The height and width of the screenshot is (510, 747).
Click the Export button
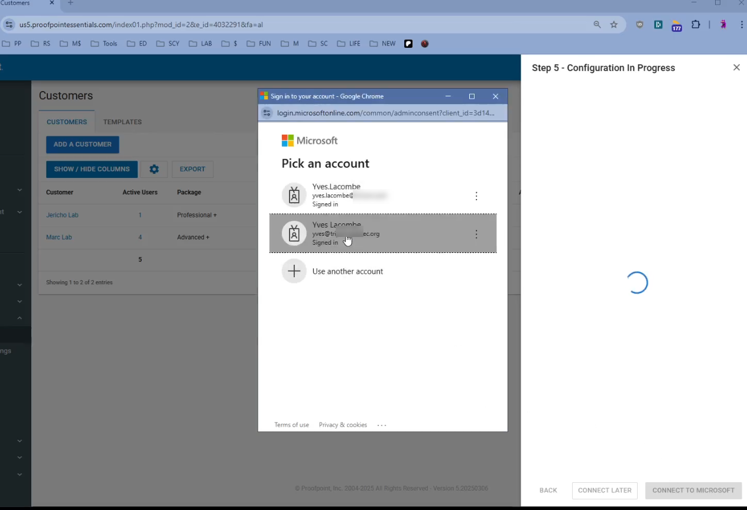click(x=193, y=169)
